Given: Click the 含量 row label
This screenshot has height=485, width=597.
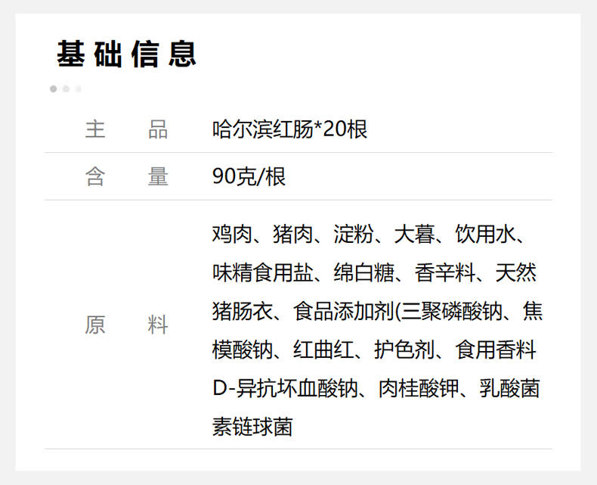Looking at the screenshot, I should click(126, 177).
